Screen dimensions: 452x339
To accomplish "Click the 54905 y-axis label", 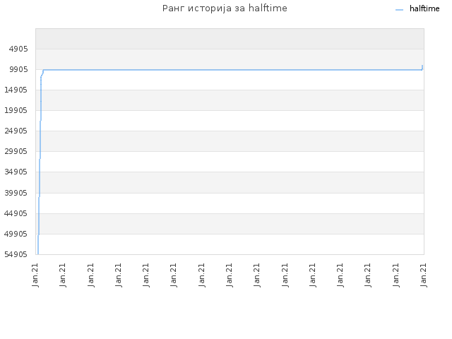I will (x=16, y=254).
